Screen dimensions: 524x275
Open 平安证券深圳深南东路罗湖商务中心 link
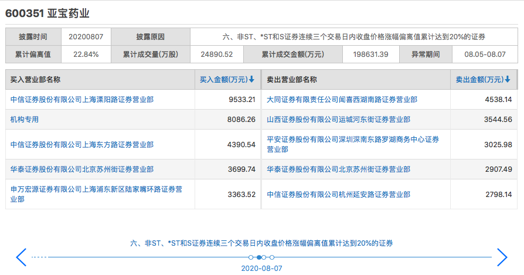coord(353,144)
